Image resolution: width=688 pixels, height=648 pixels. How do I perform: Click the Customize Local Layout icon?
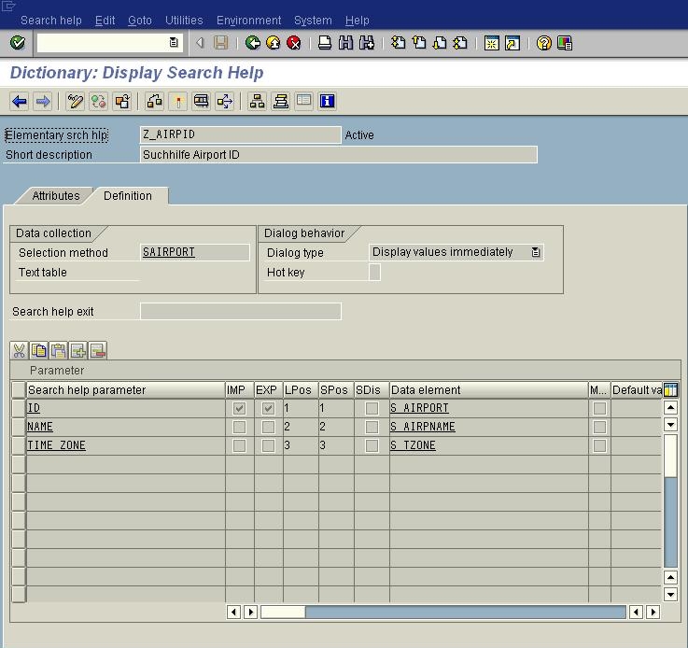click(x=564, y=43)
